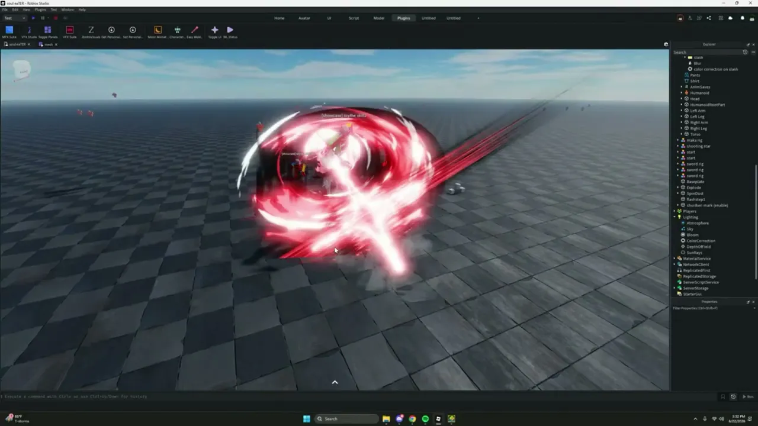
Task: Select the Torso part
Action: point(695,134)
